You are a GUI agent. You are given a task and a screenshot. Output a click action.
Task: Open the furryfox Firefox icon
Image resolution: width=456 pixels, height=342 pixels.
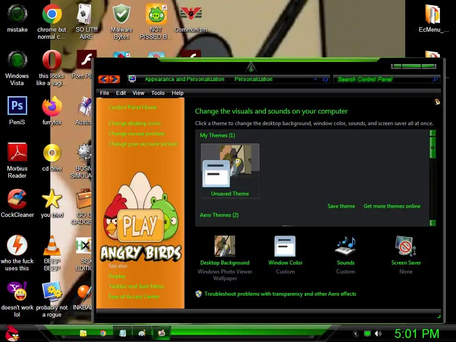52,110
